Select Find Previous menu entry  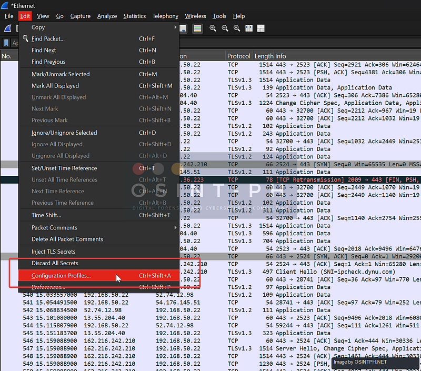pyautogui.click(x=99, y=62)
